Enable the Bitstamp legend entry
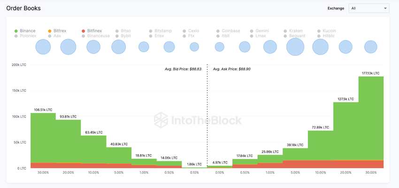The image size is (399, 188). point(163,31)
